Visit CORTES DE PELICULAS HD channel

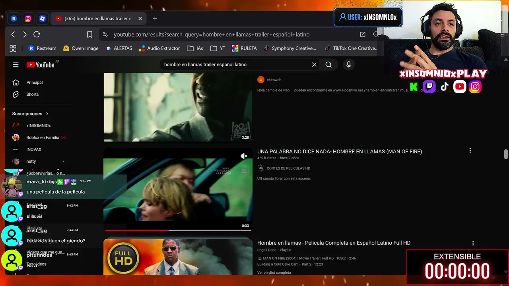pos(288,168)
